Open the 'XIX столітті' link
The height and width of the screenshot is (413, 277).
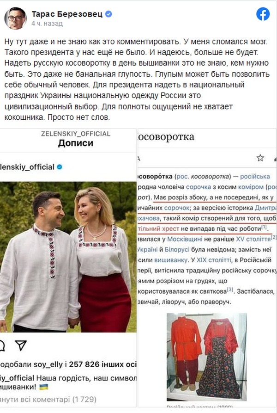click(214, 260)
